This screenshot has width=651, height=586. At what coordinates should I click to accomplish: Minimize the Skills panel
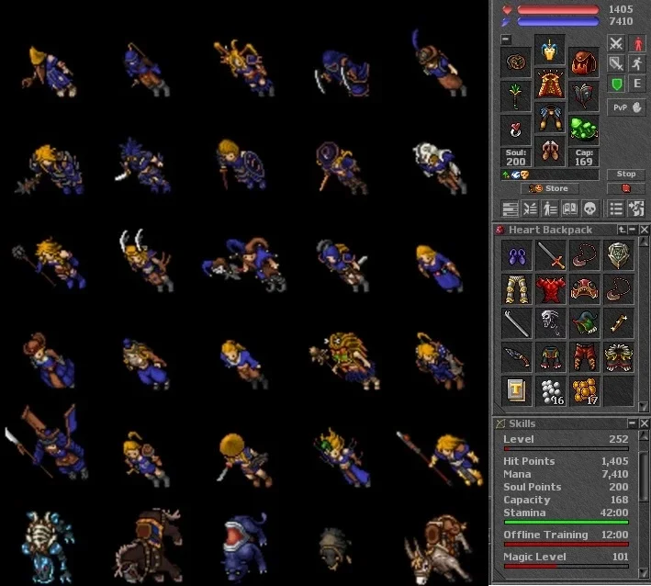(x=632, y=423)
